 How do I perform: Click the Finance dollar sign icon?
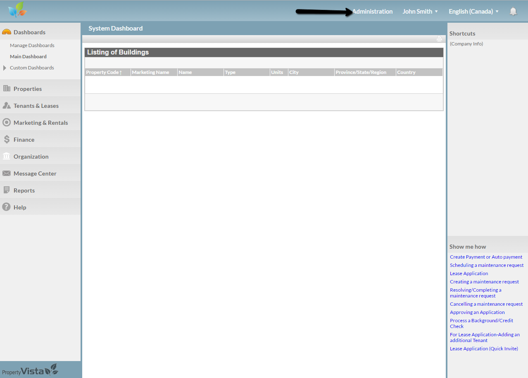coord(7,140)
